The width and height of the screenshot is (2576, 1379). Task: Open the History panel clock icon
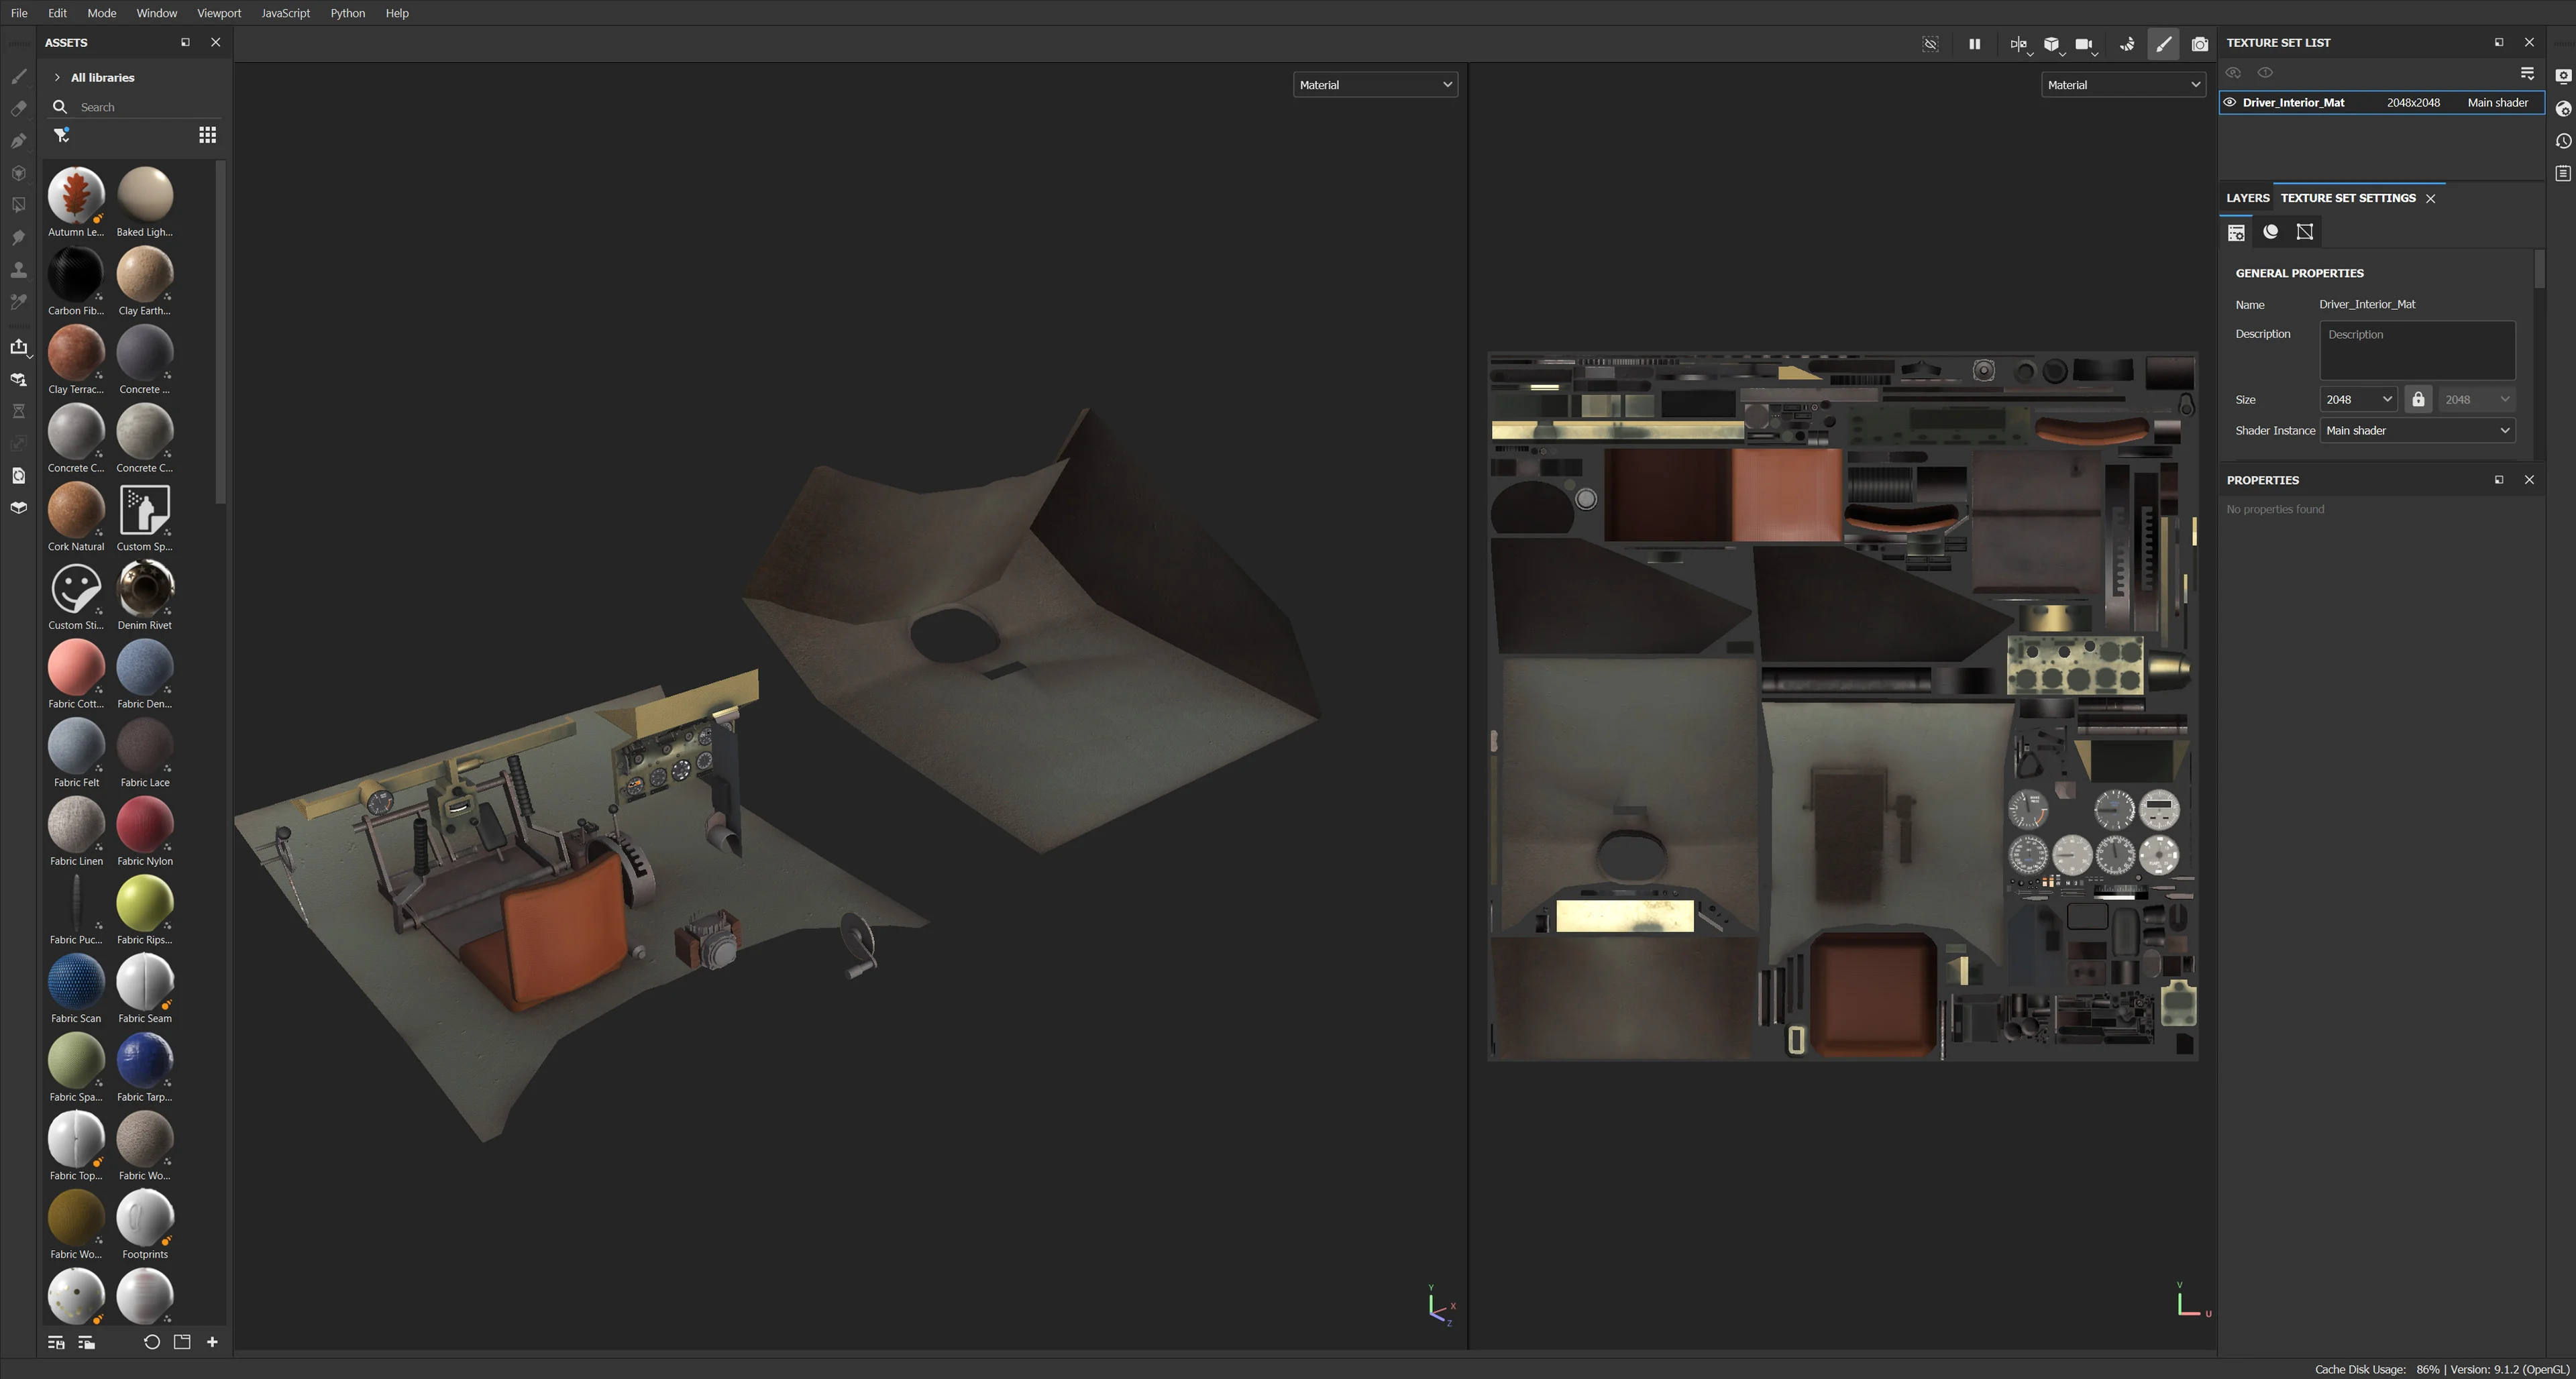2563,141
